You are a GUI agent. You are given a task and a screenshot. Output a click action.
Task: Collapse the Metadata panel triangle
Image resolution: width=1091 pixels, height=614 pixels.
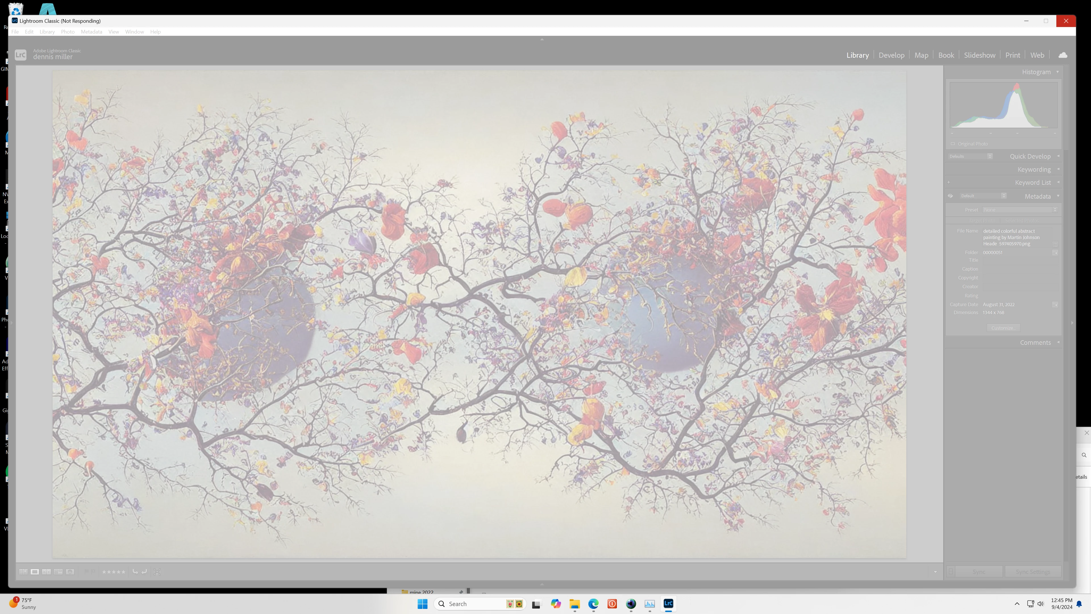[x=1058, y=196]
